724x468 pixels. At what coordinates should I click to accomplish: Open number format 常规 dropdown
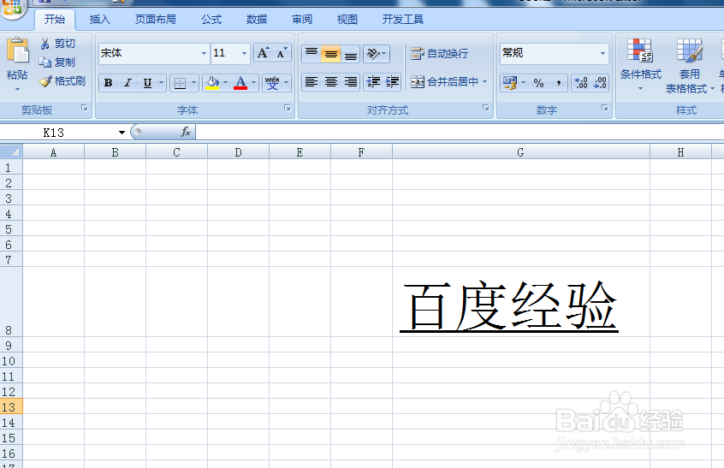[x=602, y=54]
